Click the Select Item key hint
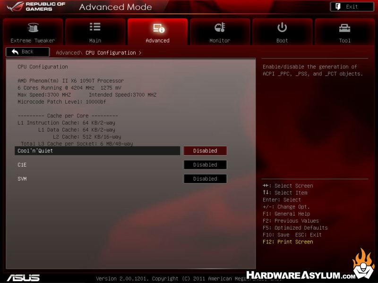378x283 pixels. pos(285,193)
